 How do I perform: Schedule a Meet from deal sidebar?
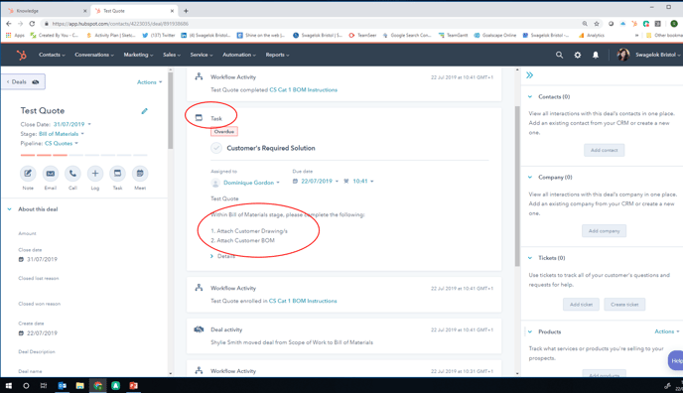[140, 174]
